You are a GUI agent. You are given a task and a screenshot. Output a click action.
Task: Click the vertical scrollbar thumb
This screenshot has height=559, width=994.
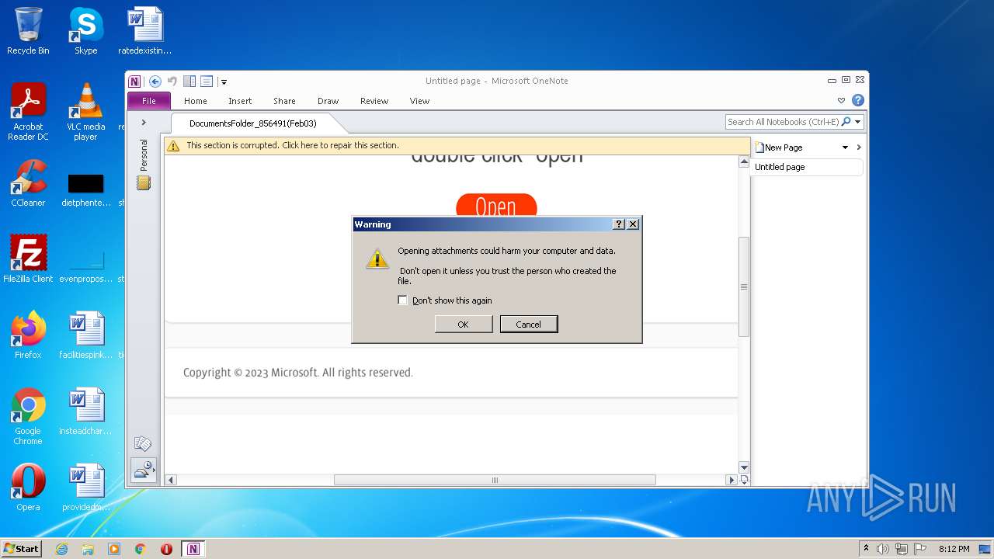pyautogui.click(x=744, y=286)
